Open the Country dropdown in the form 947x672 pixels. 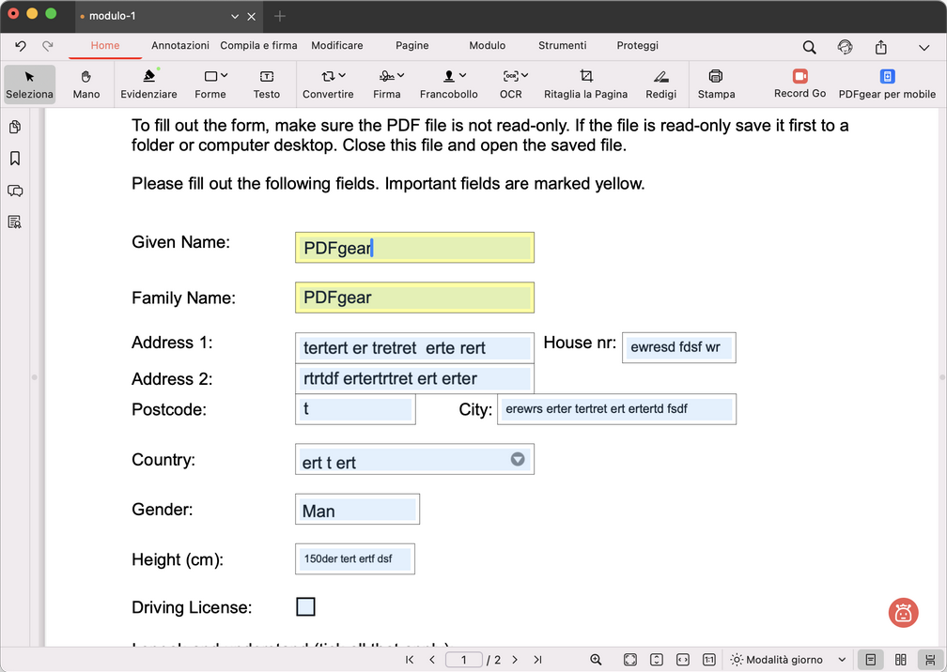pyautogui.click(x=517, y=459)
